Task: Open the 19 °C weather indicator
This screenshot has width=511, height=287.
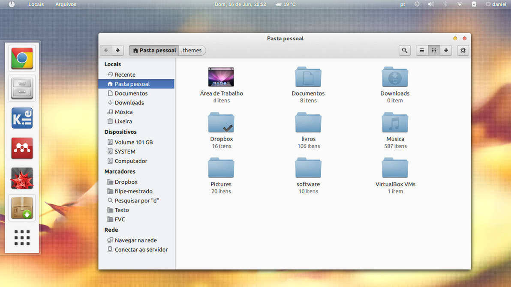Action: (x=286, y=4)
